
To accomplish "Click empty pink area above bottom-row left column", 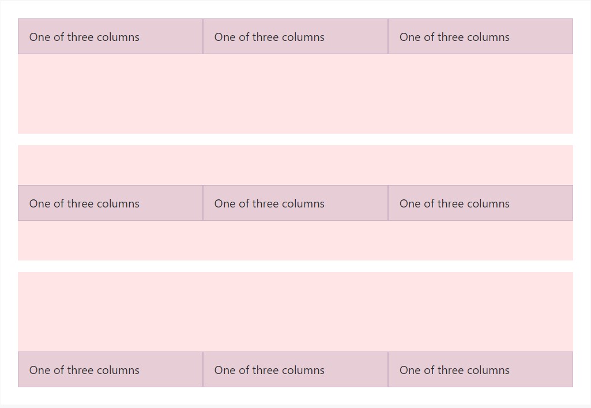I will tap(110, 311).
